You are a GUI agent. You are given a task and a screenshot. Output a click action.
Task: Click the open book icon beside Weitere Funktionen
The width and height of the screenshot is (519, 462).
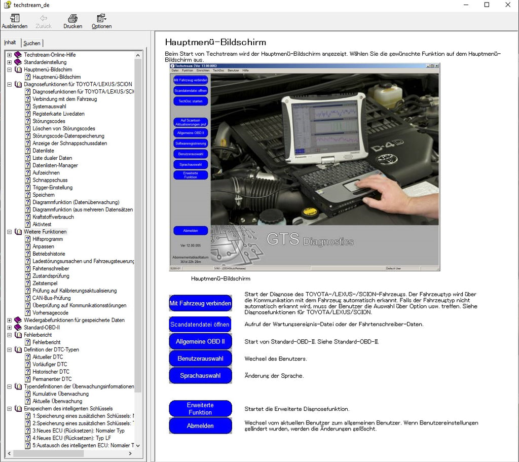tap(18, 231)
